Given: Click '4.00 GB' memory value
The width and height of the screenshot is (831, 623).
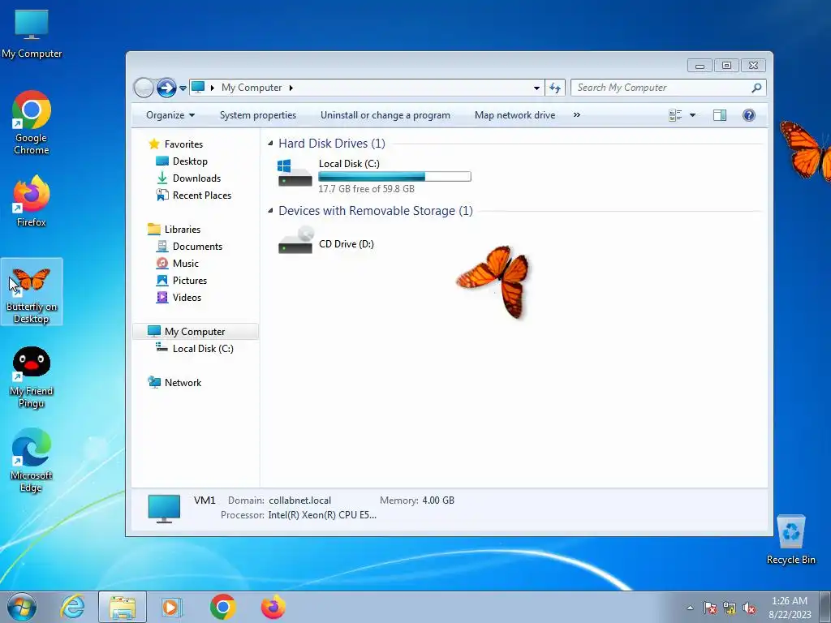Looking at the screenshot, I should point(437,500).
